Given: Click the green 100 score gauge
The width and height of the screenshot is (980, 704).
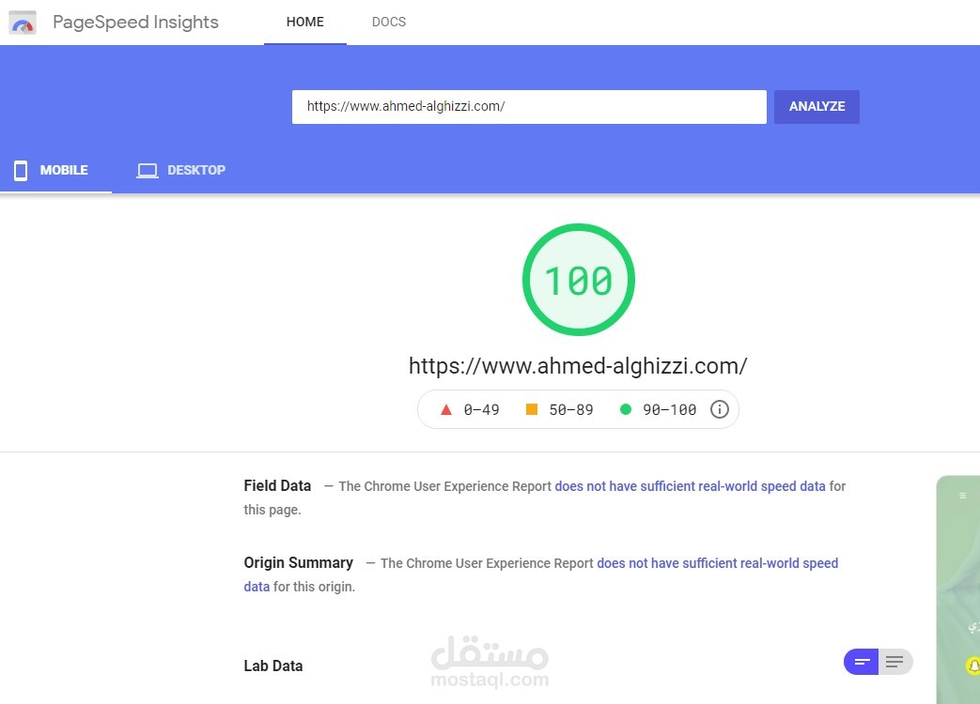Looking at the screenshot, I should 578,280.
